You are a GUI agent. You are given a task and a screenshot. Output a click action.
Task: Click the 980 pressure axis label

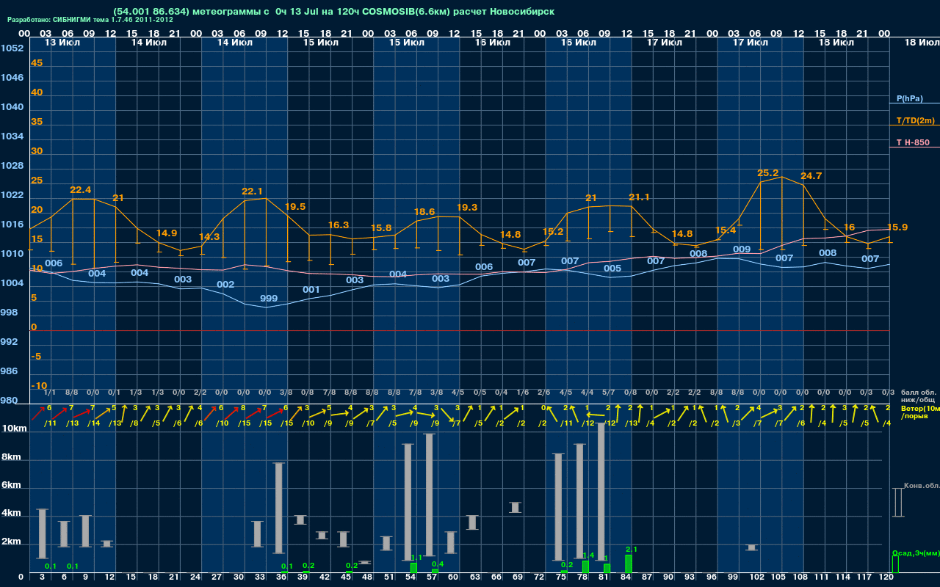[9, 401]
